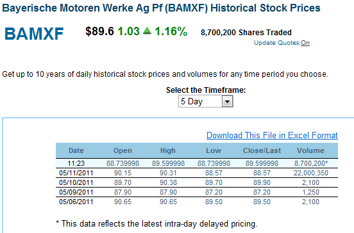Click the $89.6 current price
Viewport: 354px width, 233px height.
pos(99,31)
